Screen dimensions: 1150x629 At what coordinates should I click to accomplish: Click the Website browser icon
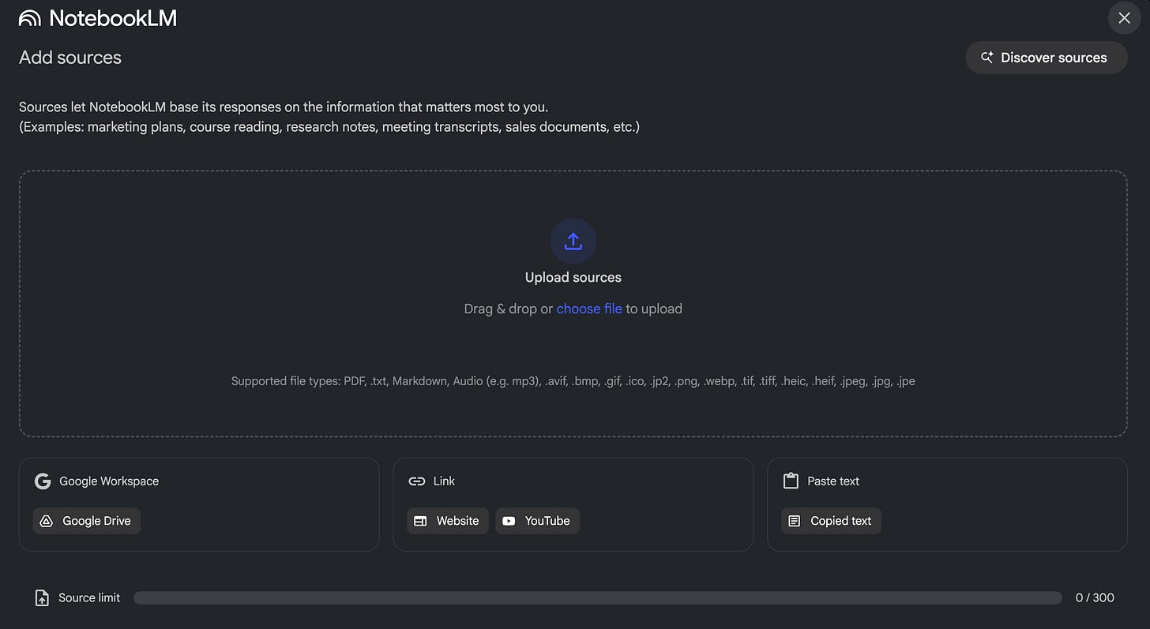point(420,521)
